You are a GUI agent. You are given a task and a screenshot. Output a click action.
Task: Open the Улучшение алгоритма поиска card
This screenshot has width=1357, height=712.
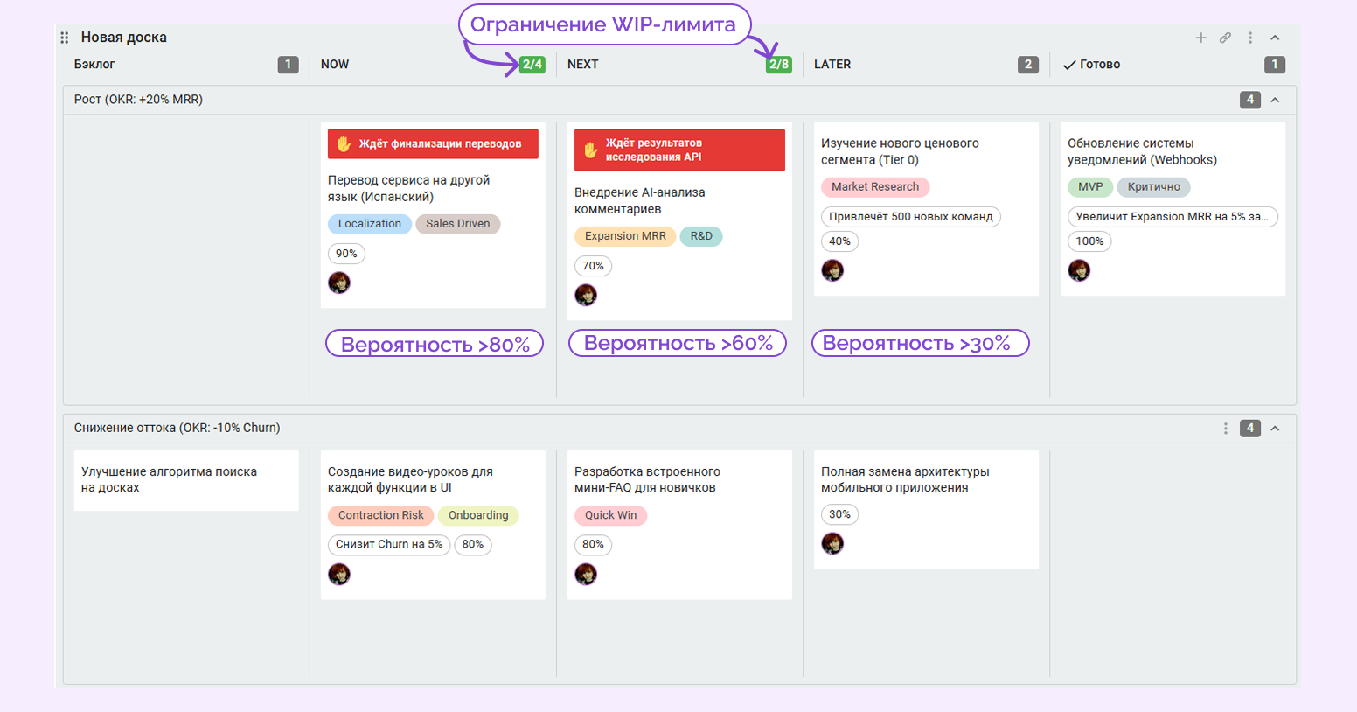tap(186, 480)
